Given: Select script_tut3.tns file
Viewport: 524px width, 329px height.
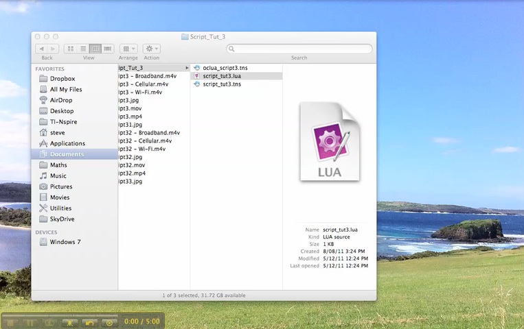Looking at the screenshot, I should [x=221, y=84].
